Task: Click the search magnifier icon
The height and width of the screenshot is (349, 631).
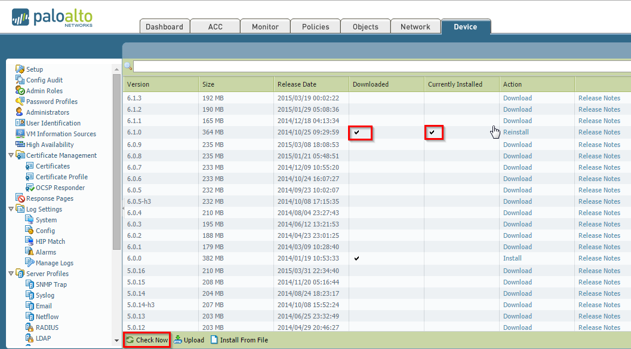Action: tap(128, 66)
